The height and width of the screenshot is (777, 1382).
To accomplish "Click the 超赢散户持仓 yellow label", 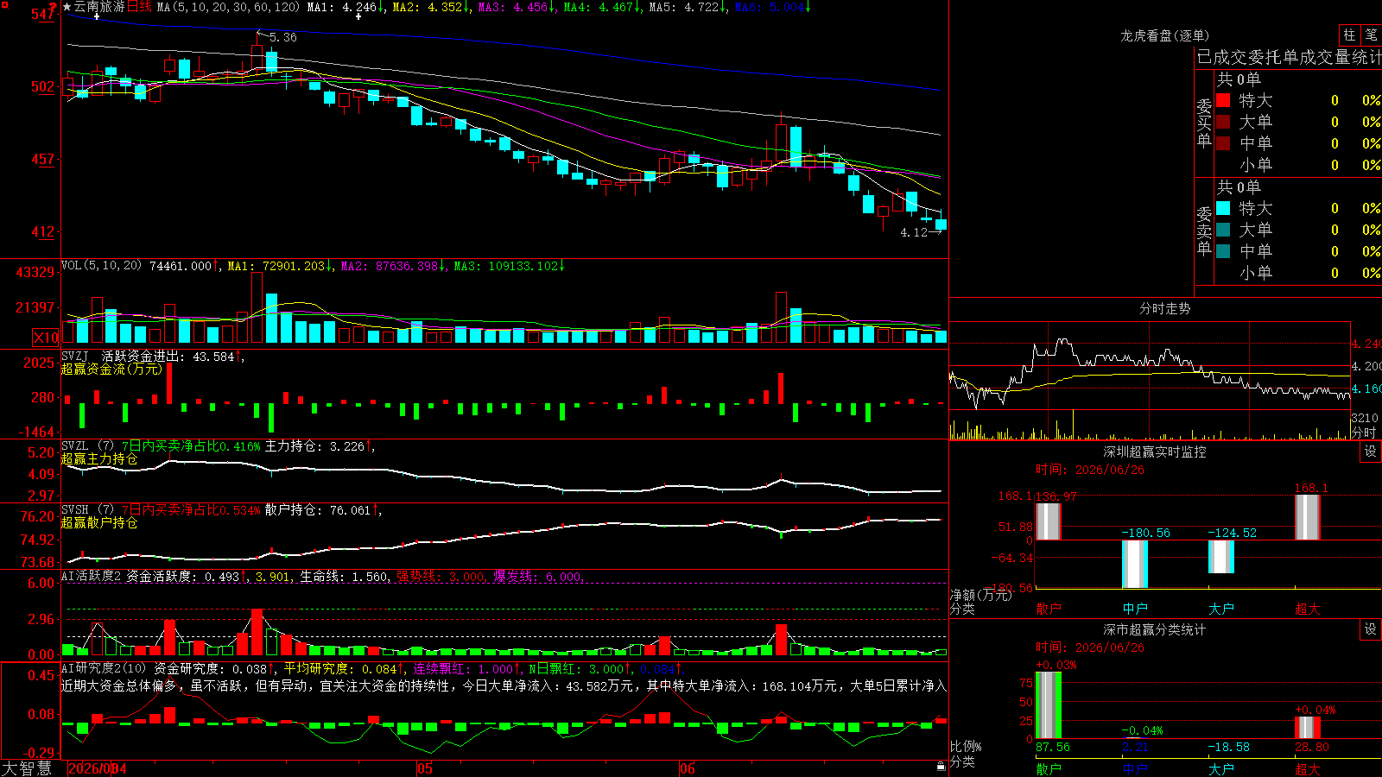I will click(99, 523).
